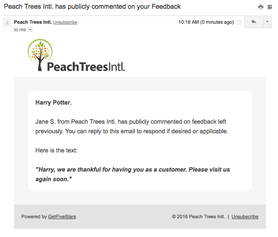The image size is (278, 237).
Task: Reply using the arrow button
Action: (x=254, y=22)
